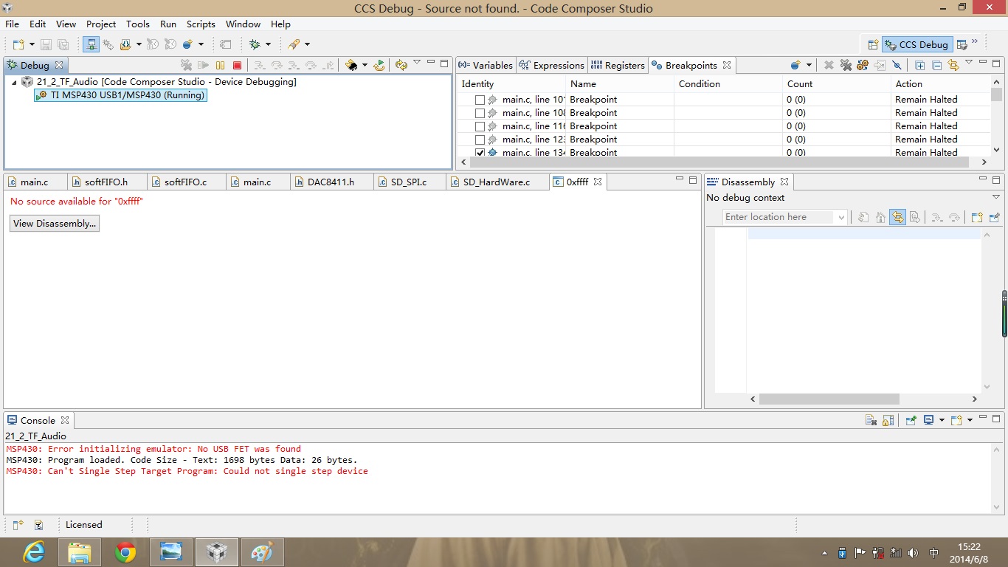Image resolution: width=1008 pixels, height=567 pixels.
Task: Open File Explorer from the taskbar
Action: tap(80, 552)
